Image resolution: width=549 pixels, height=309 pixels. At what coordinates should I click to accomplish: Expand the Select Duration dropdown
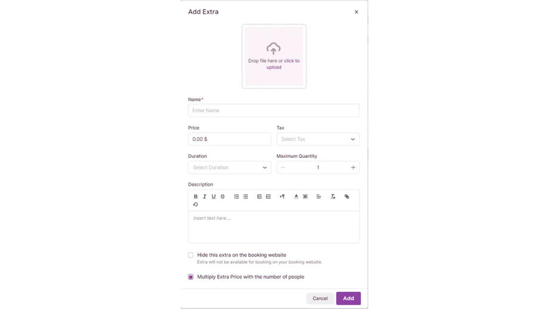click(229, 168)
